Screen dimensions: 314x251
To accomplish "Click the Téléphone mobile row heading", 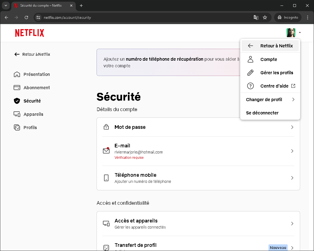I will [135, 175].
